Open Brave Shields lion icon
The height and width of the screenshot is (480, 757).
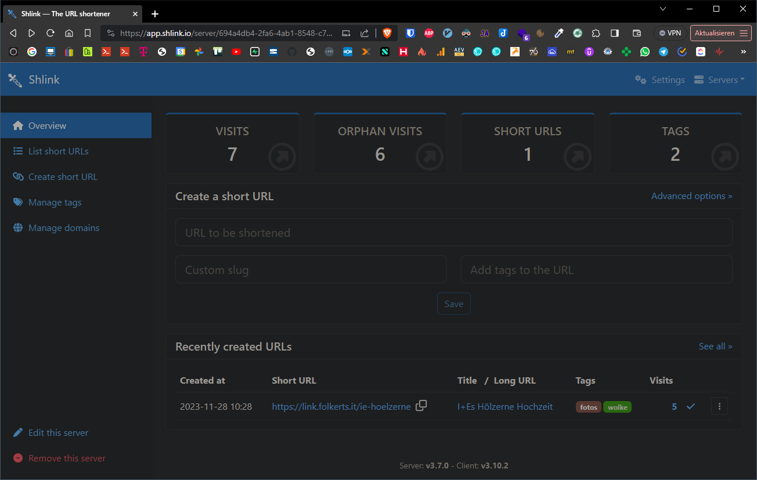tap(387, 33)
